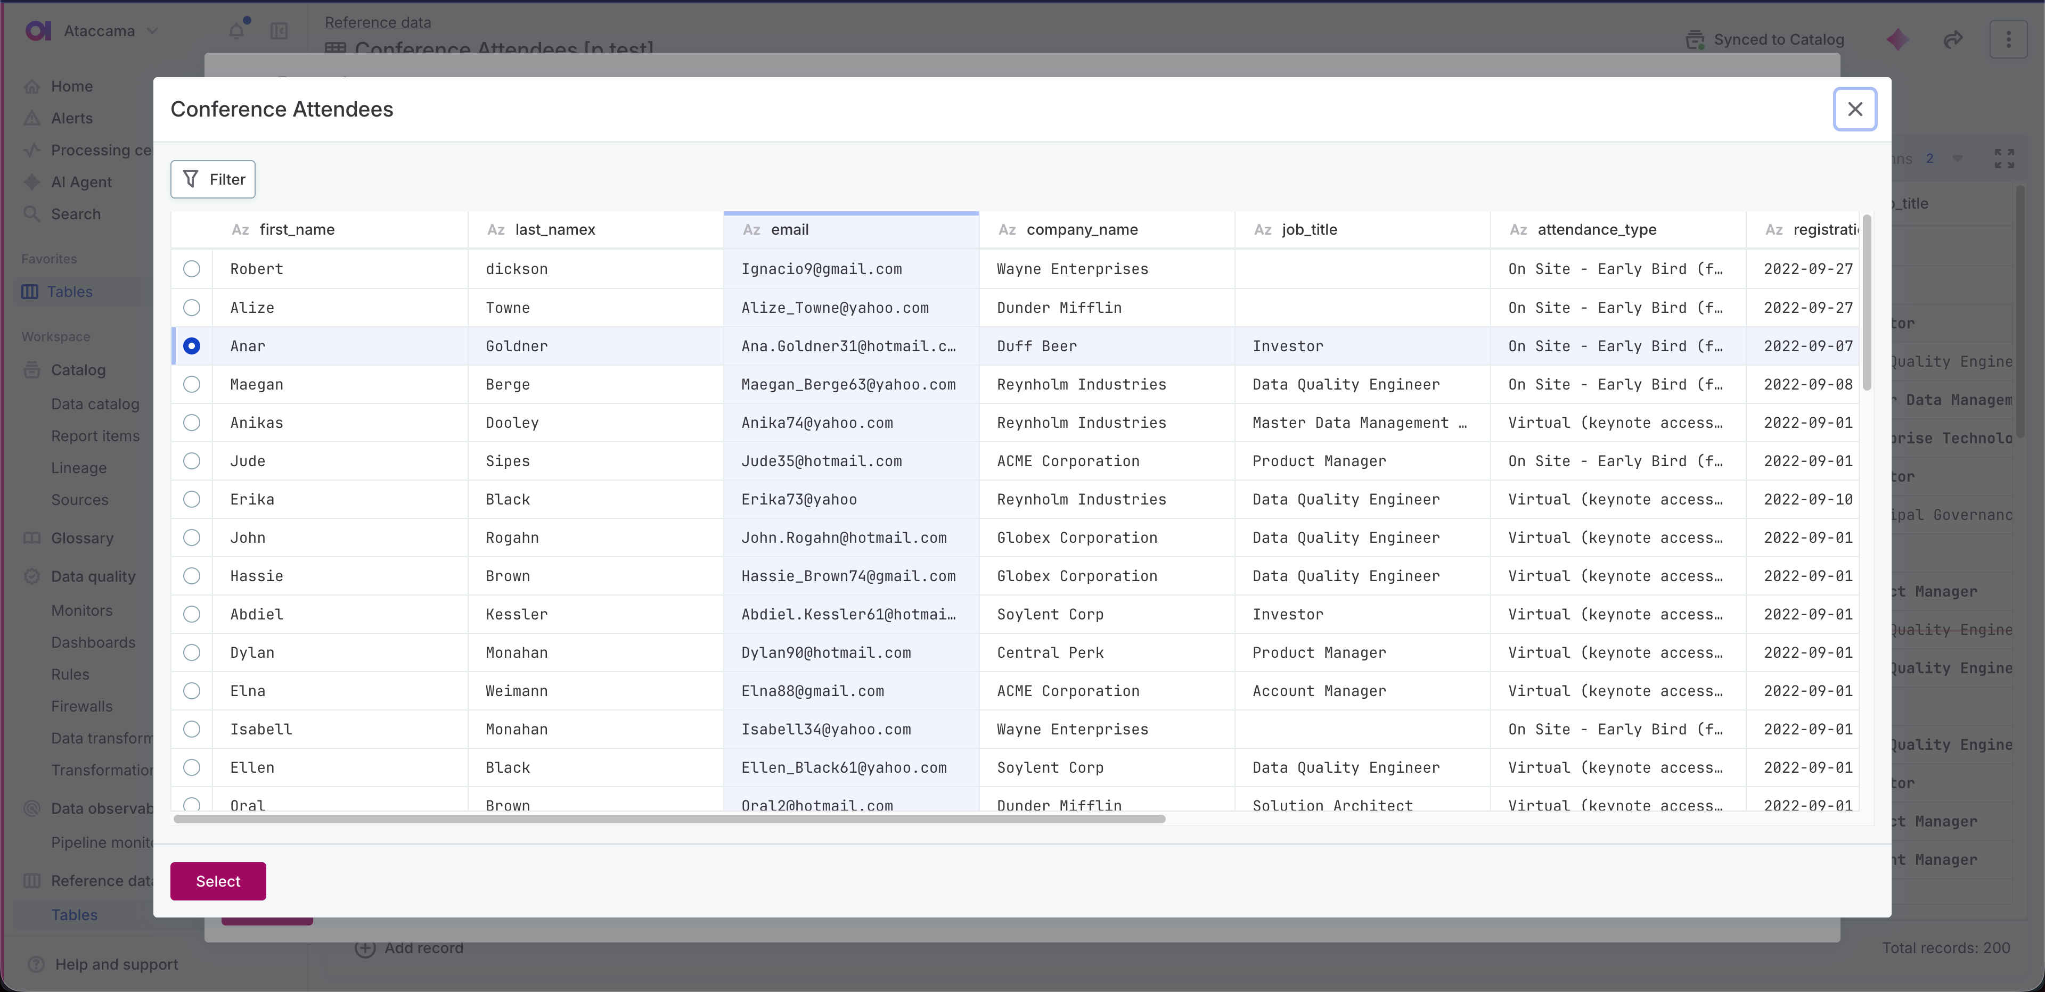Click the horizontal scrollbar of the table
Screen dimensions: 2045x992
tap(669, 819)
